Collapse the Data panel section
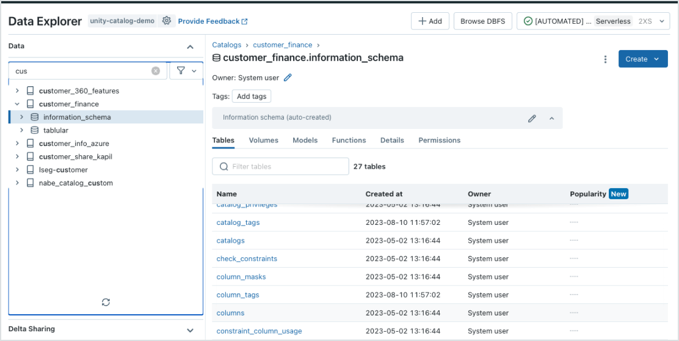679x341 pixels. (190, 46)
